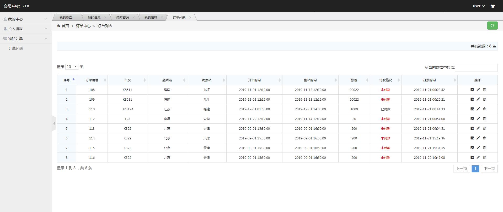
Task: View details icon for order 110
Action: pyautogui.click(x=472, y=109)
